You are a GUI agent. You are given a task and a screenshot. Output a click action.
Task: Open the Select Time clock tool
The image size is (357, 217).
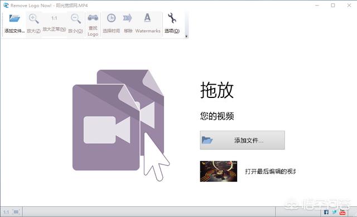click(112, 18)
